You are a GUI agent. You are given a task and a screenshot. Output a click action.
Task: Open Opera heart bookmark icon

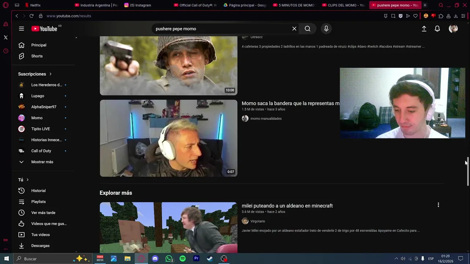415,16
